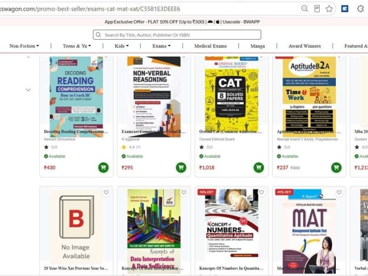Click Available status under Oswaal Cat book
The width and height of the screenshot is (368, 276).
pos(210,156)
